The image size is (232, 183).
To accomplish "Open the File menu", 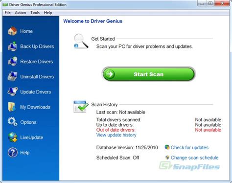I will coord(7,13).
